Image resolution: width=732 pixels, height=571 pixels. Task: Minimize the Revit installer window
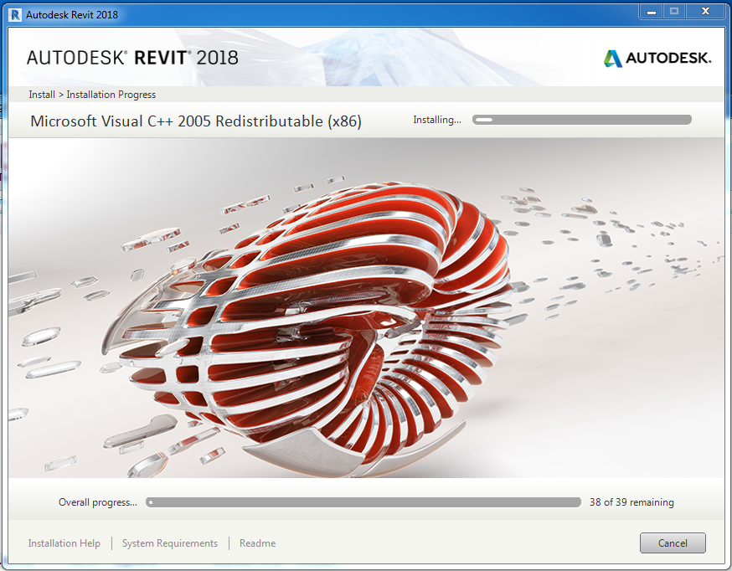click(651, 12)
